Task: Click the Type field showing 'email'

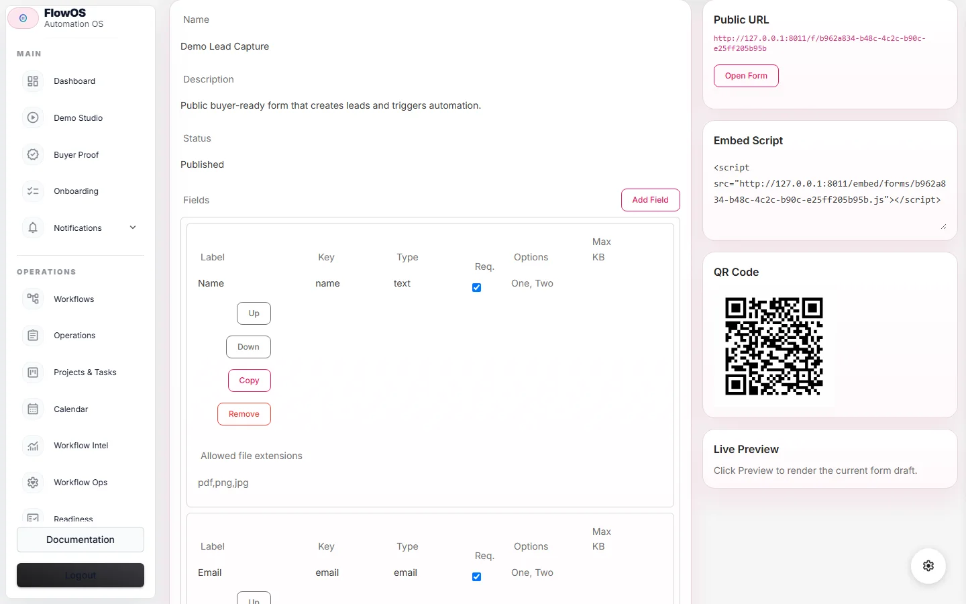Action: click(x=427, y=572)
